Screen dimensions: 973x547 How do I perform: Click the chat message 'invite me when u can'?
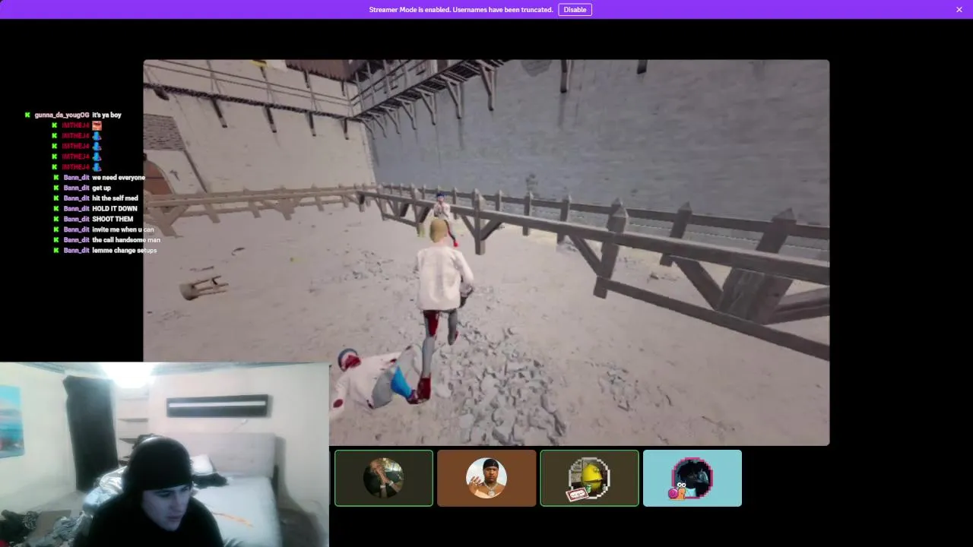click(x=123, y=229)
